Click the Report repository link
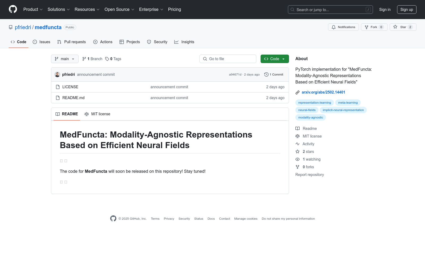The image size is (425, 265). coord(309,175)
